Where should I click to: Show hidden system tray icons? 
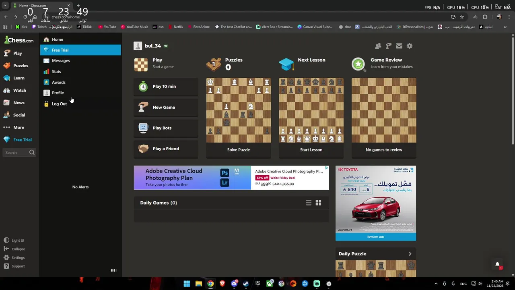coord(436,284)
